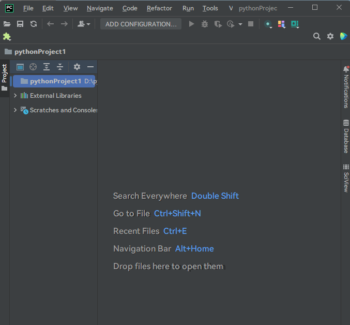Select the locate target icon in Project panel
The width and height of the screenshot is (350, 325).
pos(33,67)
